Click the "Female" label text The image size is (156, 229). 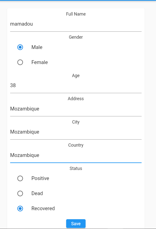tap(40, 62)
